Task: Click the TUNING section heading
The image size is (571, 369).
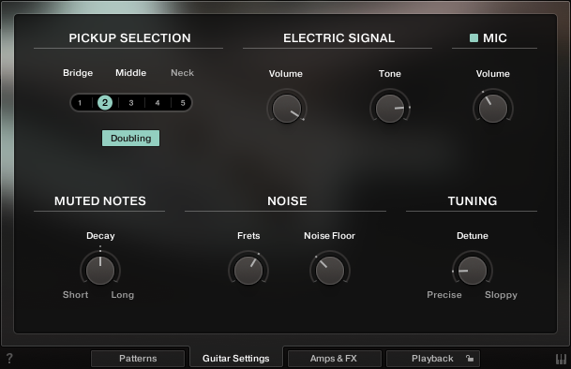Action: click(473, 200)
